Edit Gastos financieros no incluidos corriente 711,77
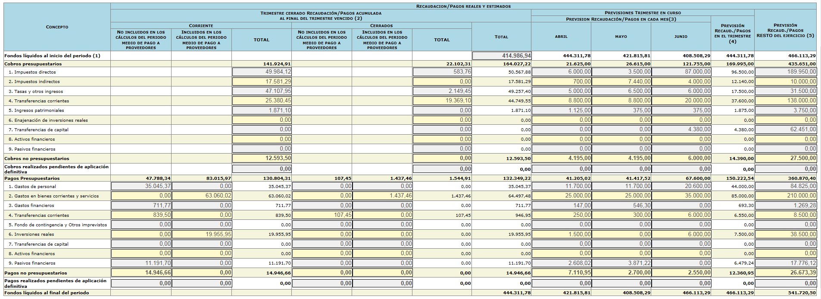The height and width of the screenshot is (299, 821). click(x=141, y=205)
